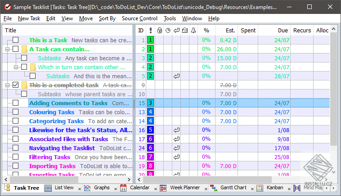
Task: Click the return-arrow icon in row ID 24
Action: tap(176, 148)
